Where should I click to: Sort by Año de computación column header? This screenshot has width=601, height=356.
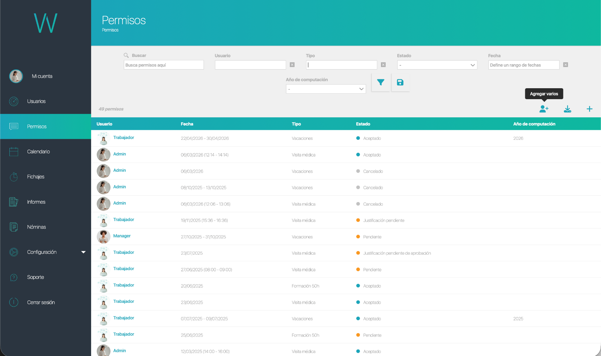click(534, 124)
